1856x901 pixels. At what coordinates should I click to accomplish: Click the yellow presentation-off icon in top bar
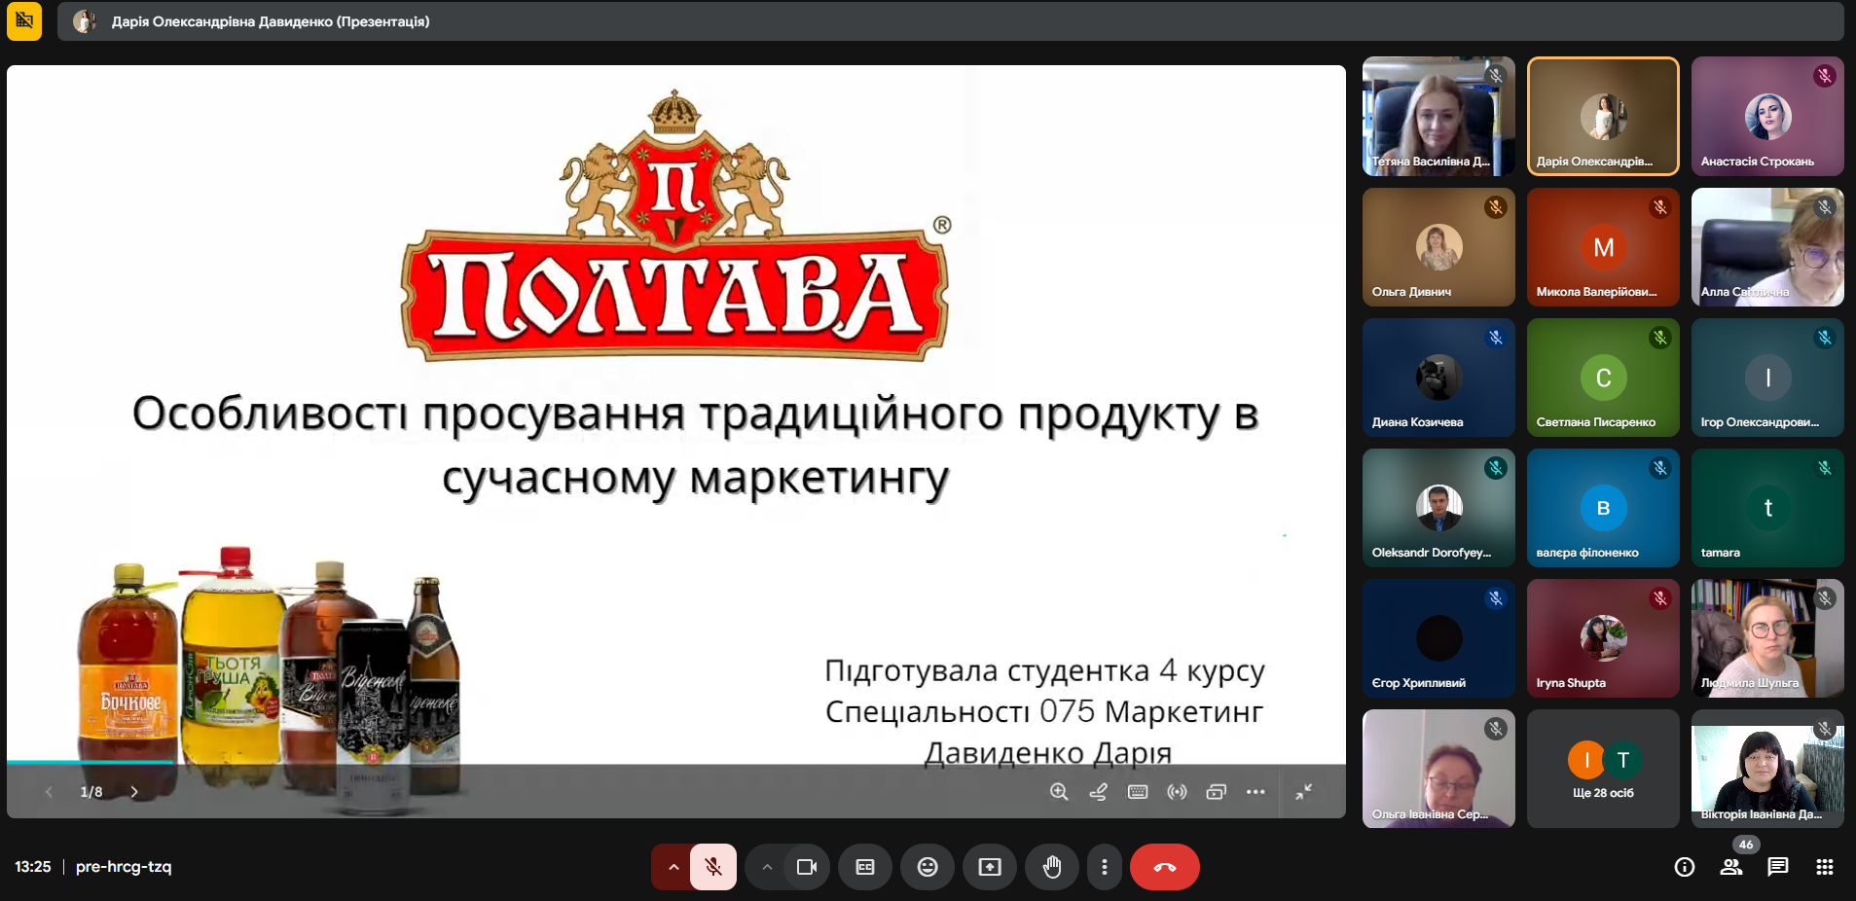tap(24, 21)
